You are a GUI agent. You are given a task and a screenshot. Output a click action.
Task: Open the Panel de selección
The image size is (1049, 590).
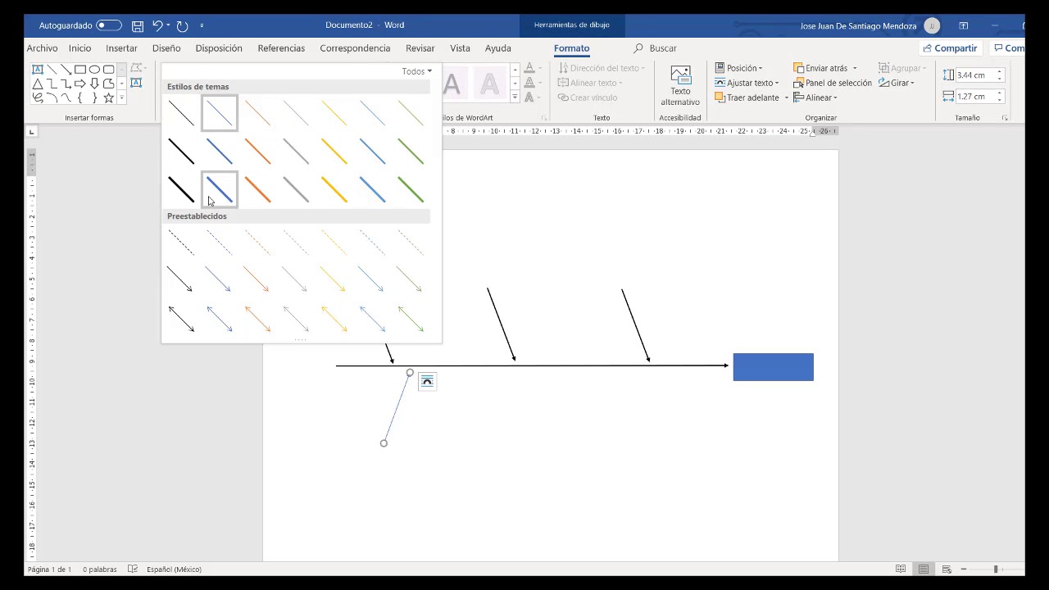click(833, 83)
